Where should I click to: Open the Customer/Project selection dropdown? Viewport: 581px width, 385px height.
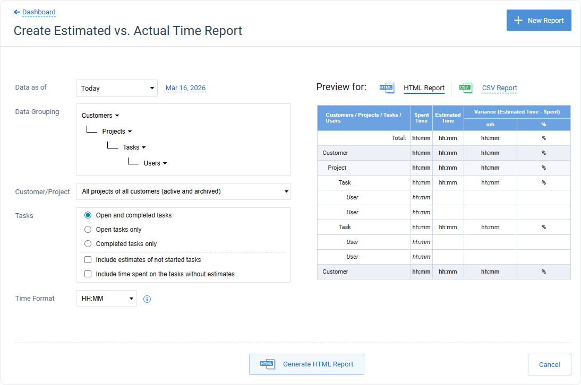click(183, 191)
